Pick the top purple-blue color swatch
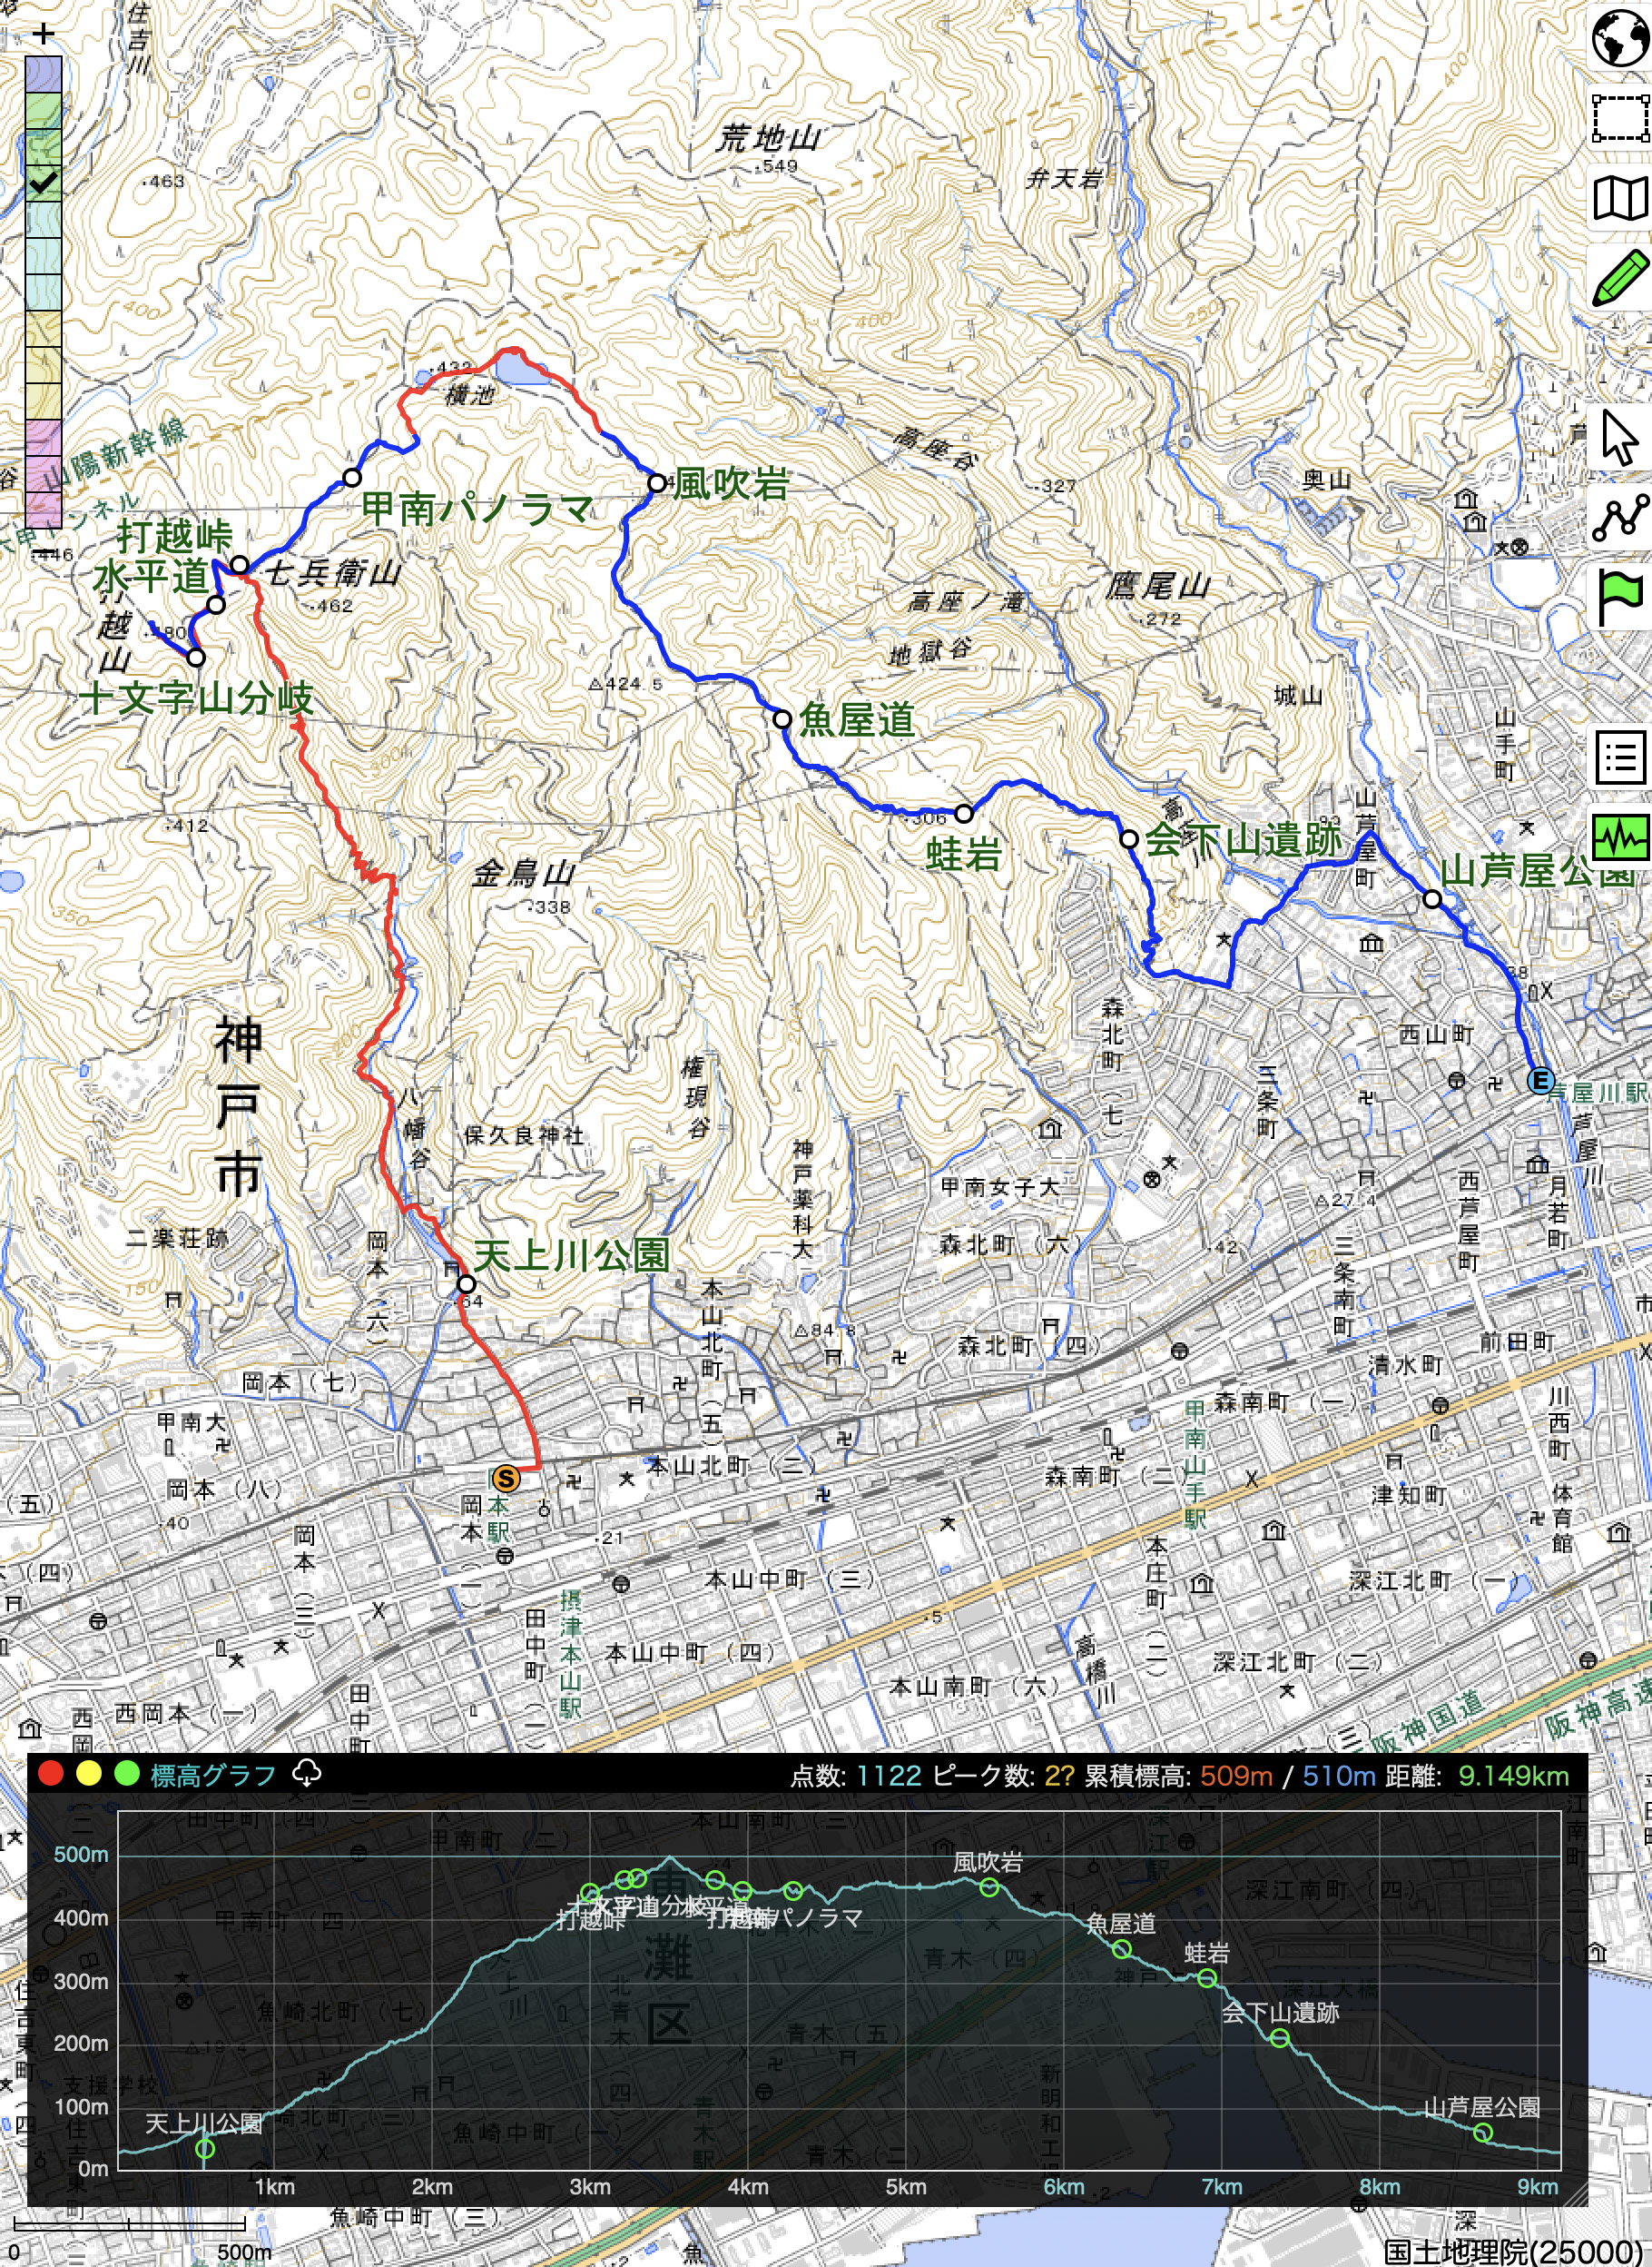1652x2267 pixels. click(x=43, y=74)
